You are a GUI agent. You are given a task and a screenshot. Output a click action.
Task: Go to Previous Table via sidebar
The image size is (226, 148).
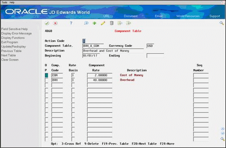coord(11,51)
